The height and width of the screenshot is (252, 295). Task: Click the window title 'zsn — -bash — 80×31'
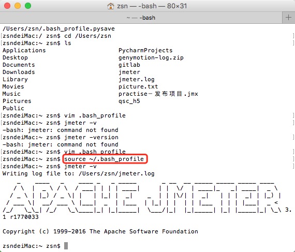pos(152,6)
